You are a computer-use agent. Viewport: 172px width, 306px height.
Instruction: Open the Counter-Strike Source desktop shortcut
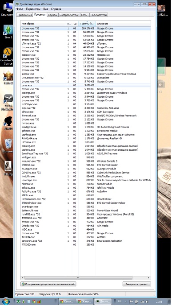pyautogui.click(x=8, y=56)
